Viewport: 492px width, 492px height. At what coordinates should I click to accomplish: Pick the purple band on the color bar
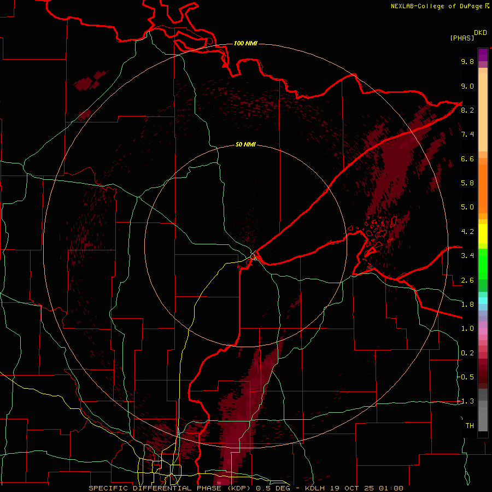tap(483, 55)
